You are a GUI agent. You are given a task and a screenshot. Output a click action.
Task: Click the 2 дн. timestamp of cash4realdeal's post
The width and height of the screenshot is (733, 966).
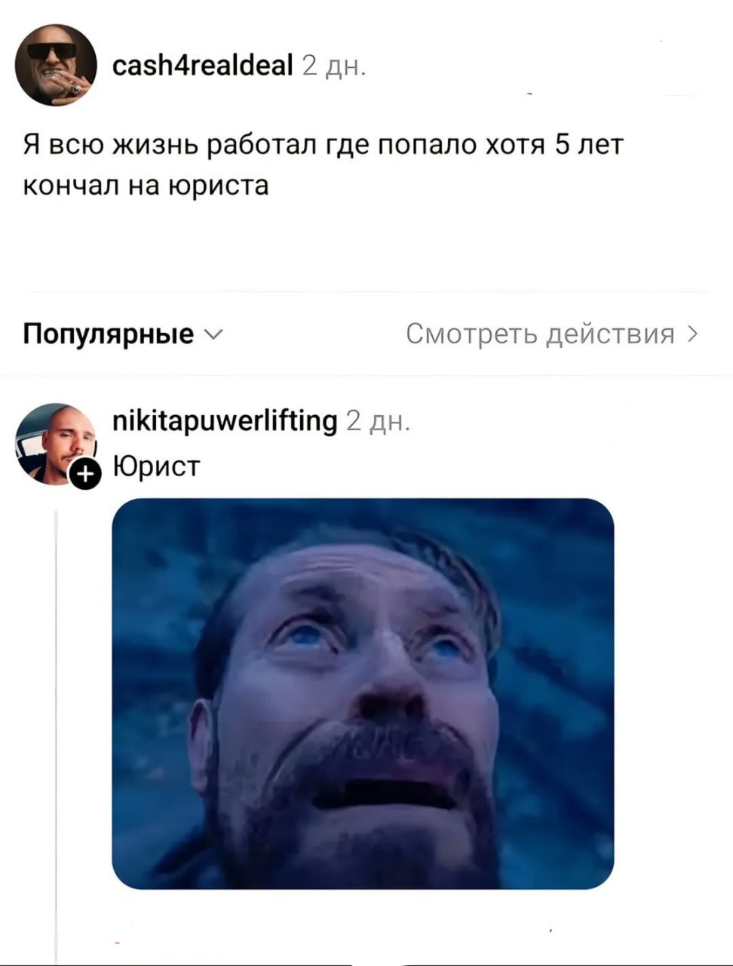pos(333,67)
